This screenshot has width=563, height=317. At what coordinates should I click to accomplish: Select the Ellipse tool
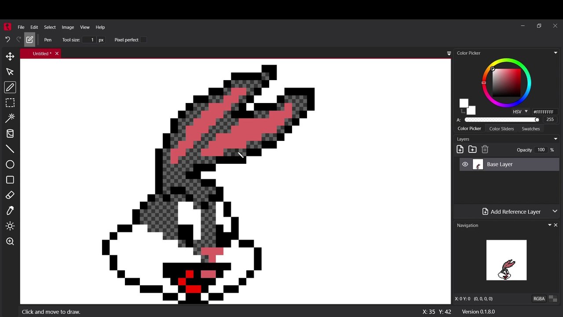pyautogui.click(x=10, y=164)
